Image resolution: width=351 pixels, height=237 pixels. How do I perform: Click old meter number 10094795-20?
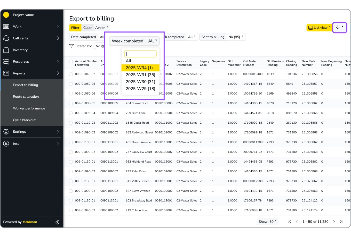tap(253, 94)
